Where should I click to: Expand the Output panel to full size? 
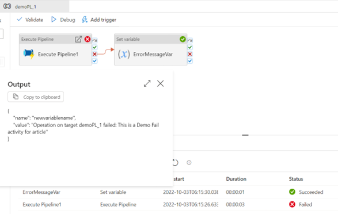(147, 83)
